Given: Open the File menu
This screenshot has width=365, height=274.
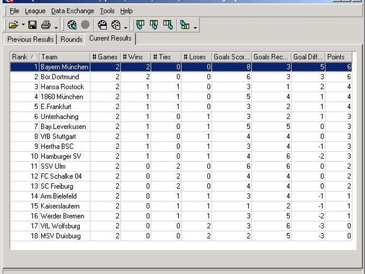Looking at the screenshot, I should (x=14, y=11).
